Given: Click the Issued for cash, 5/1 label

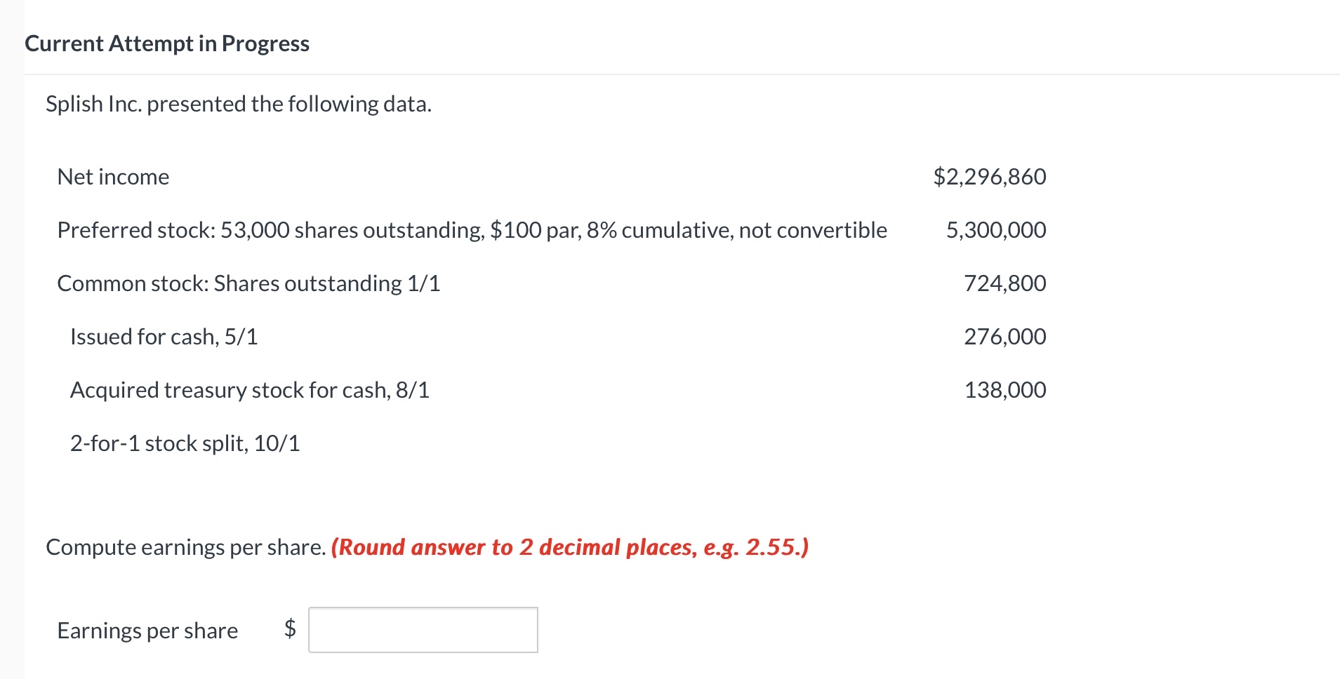Looking at the screenshot, I should (x=164, y=337).
